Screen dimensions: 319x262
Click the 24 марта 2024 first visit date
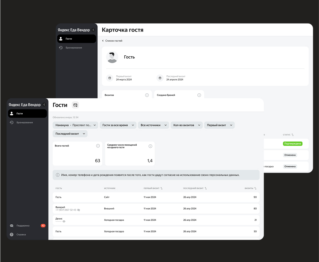(x=124, y=80)
